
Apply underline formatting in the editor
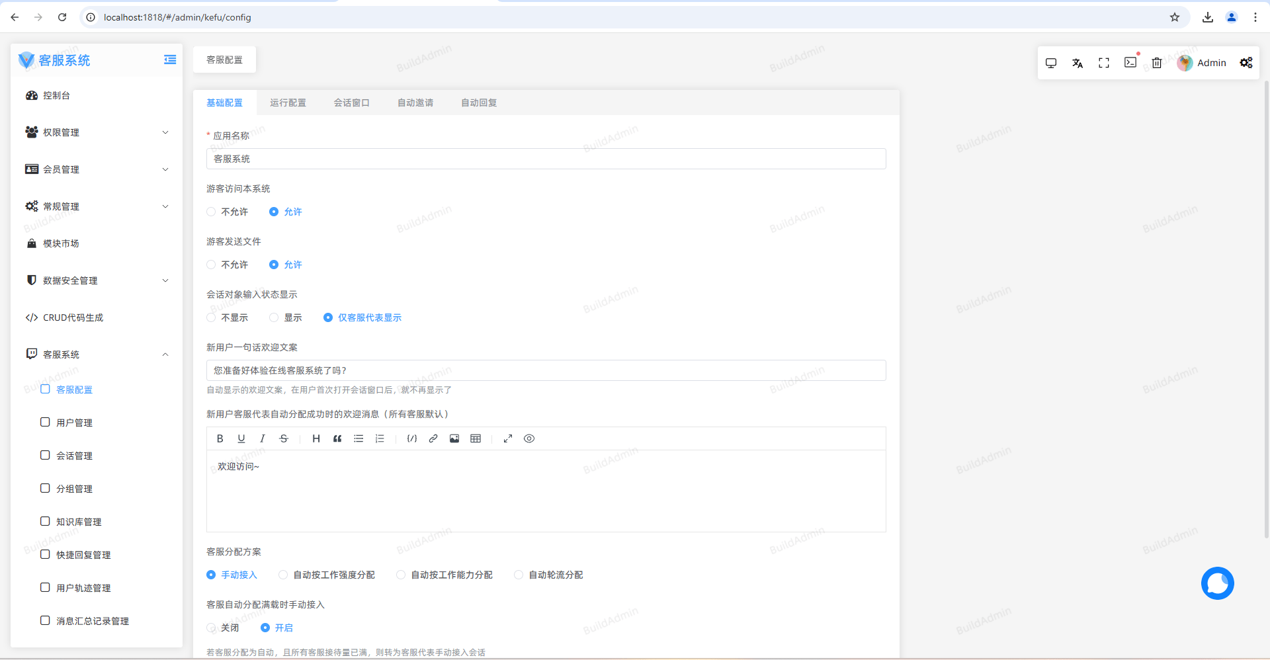tap(241, 438)
